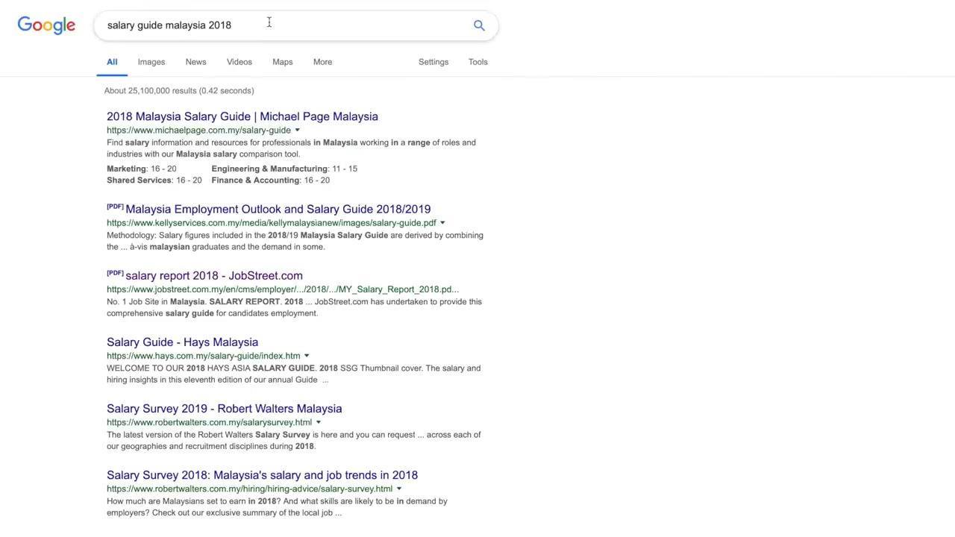
Task: Click the magnifying glass search icon
Action: 479,25
